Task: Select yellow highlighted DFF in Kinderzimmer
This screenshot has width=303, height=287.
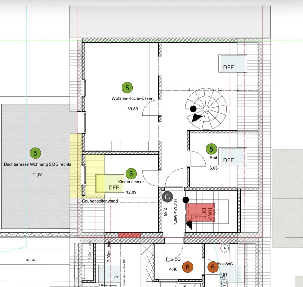Action: [110, 184]
